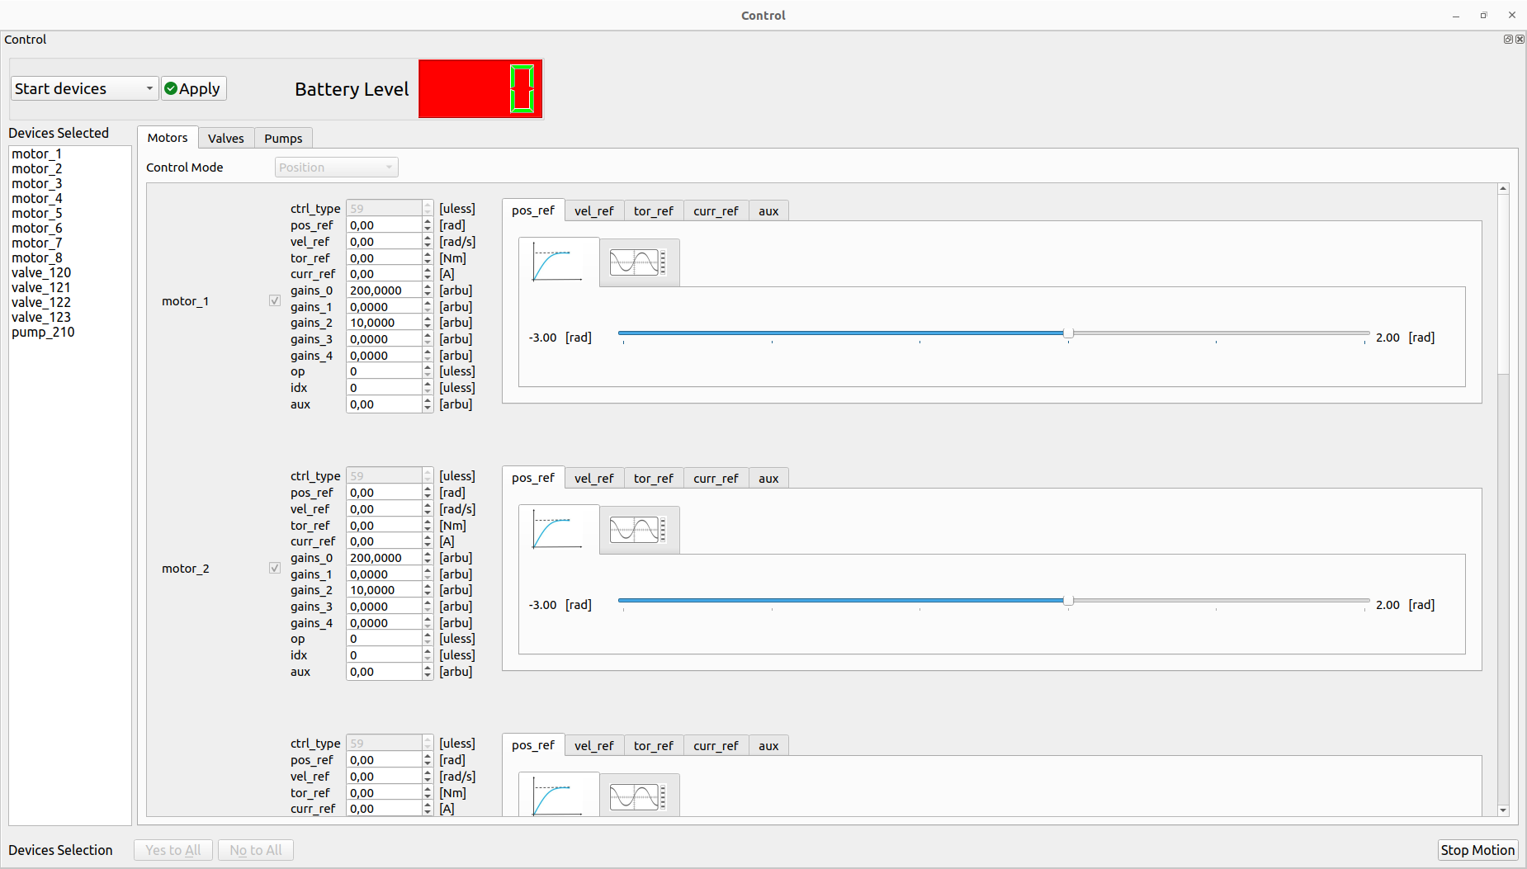The image size is (1527, 869).
Task: Toggle the motor_1 checkbox
Action: (275, 301)
